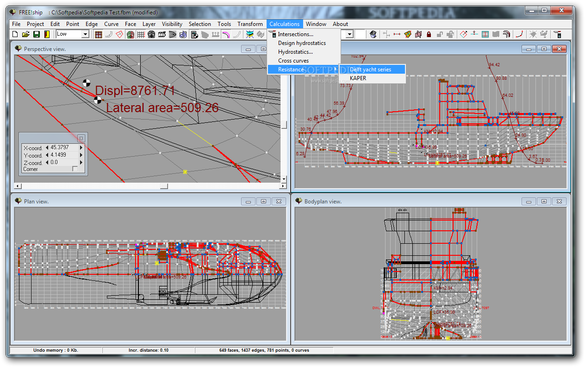Click the red padlock lock points icon

429,34
